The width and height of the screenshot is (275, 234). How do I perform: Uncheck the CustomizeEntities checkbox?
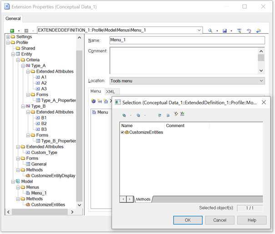point(123,132)
